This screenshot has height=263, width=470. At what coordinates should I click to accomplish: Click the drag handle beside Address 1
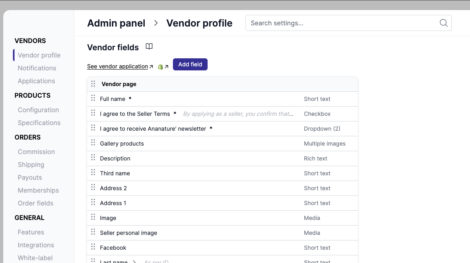pos(93,203)
